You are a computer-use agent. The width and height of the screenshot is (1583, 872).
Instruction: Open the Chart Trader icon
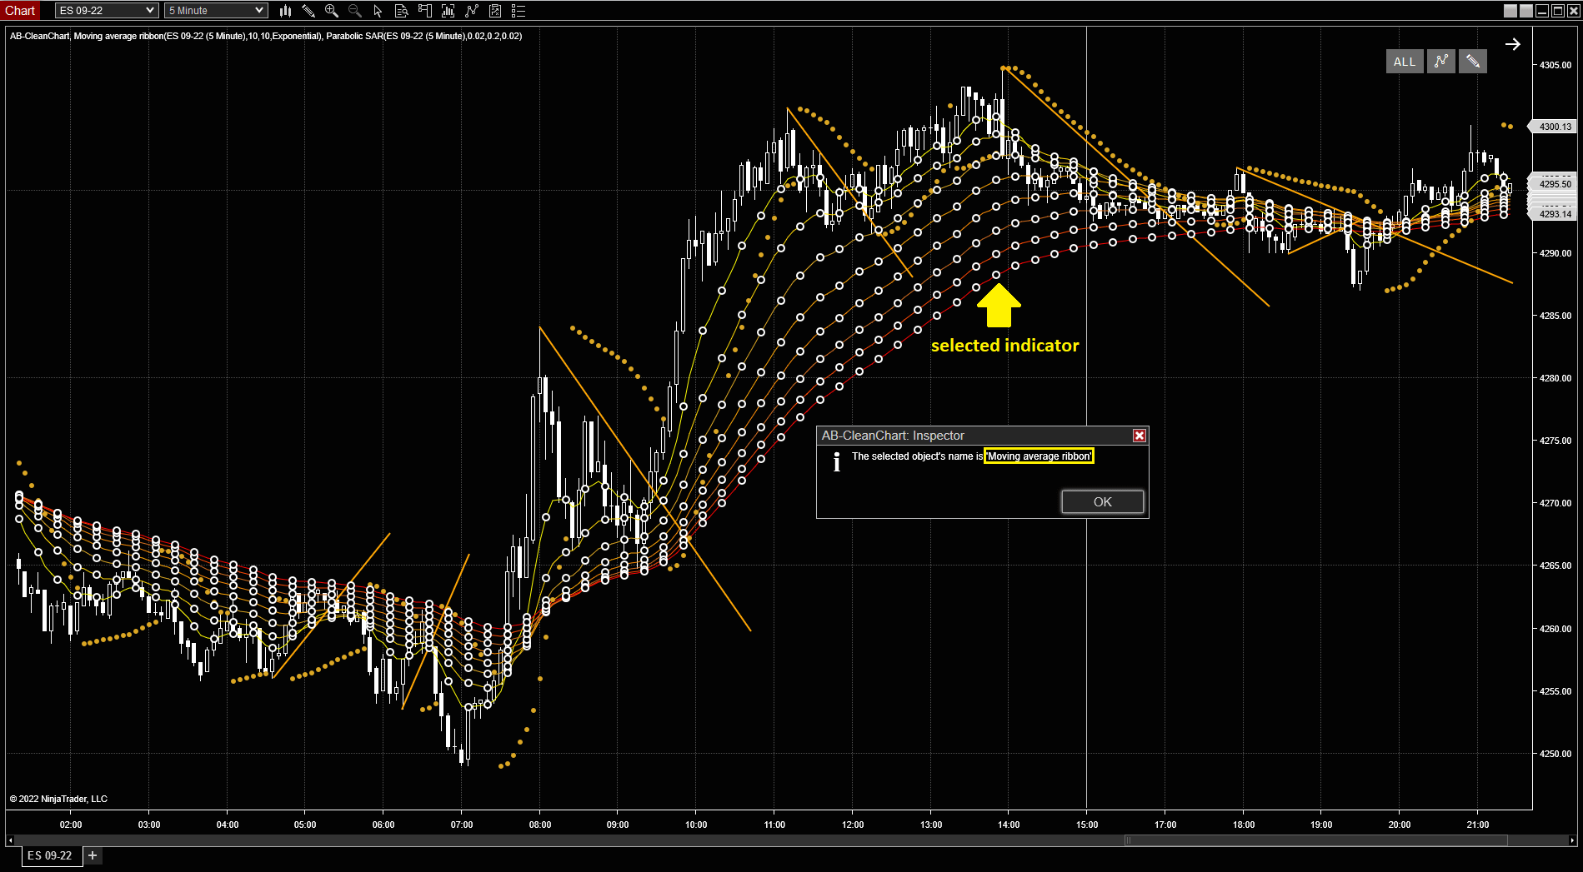coord(425,11)
